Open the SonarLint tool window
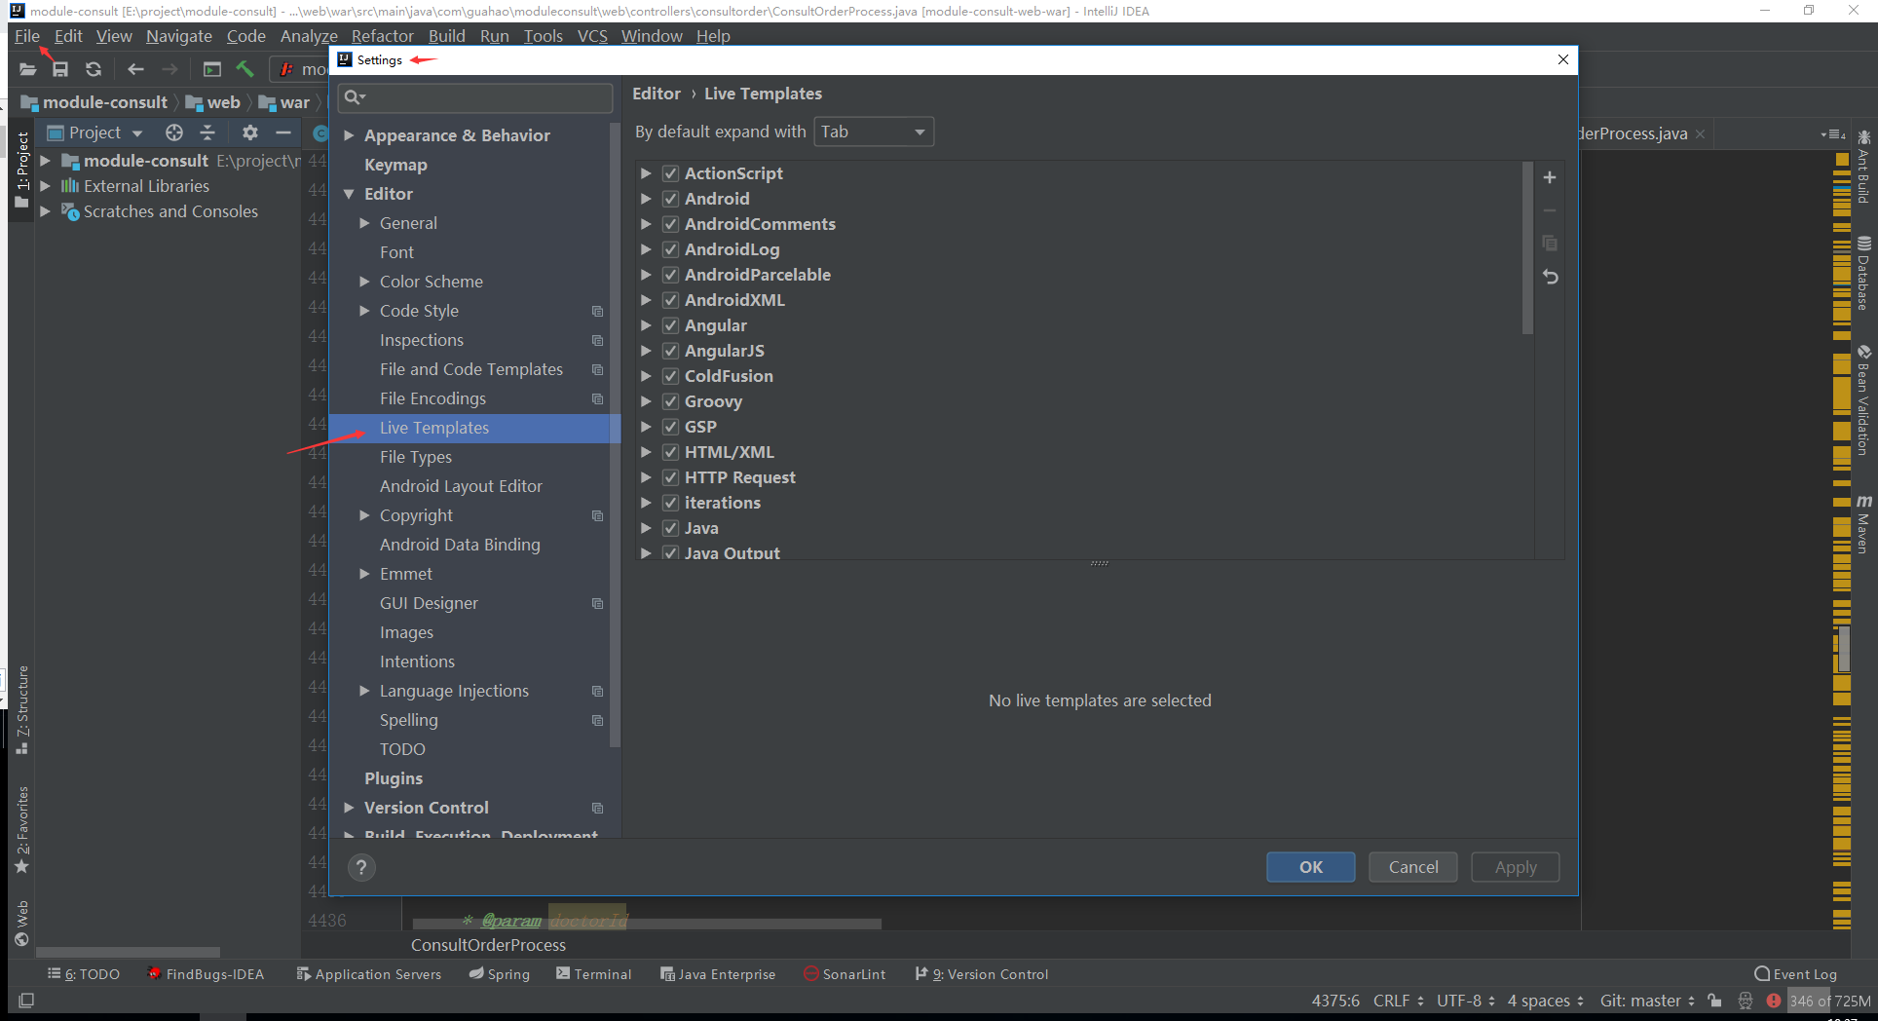 pos(845,974)
